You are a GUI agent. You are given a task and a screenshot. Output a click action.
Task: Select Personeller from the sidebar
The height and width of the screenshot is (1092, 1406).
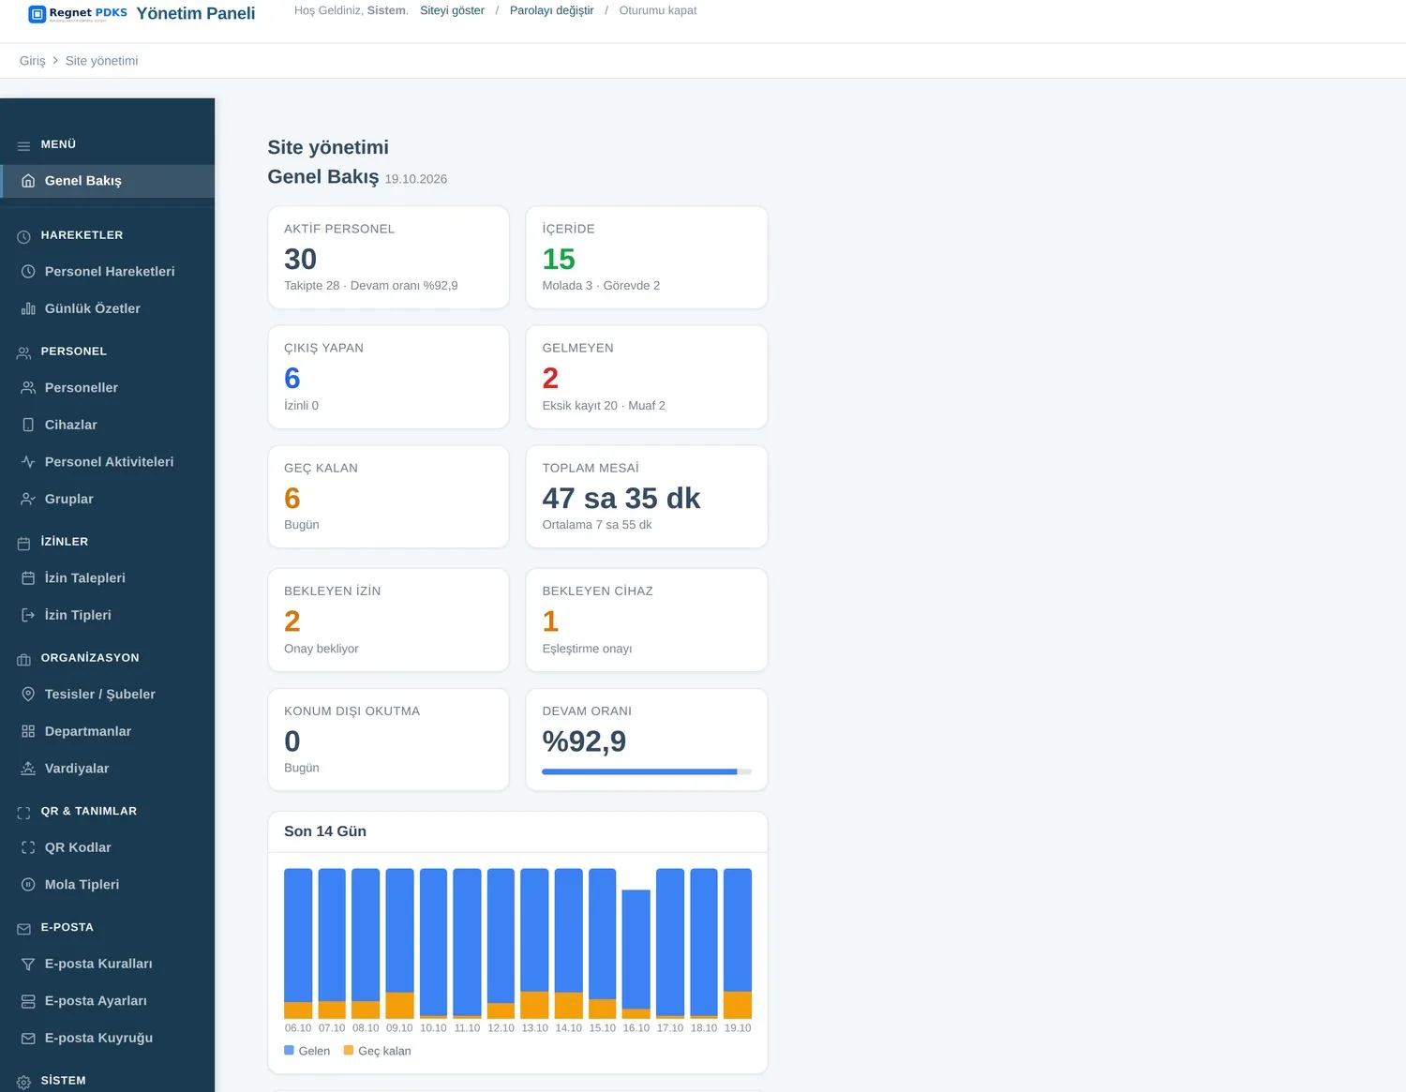(108, 388)
